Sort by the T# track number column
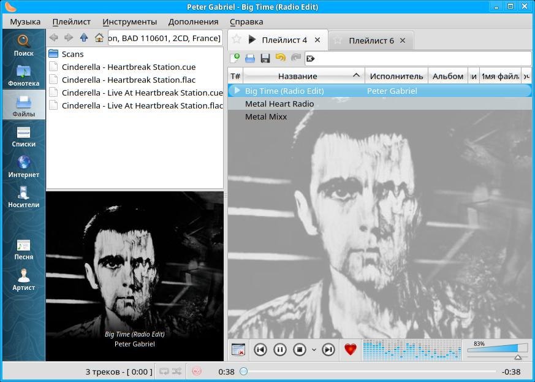Screen dimensions: 535x382 [235, 76]
